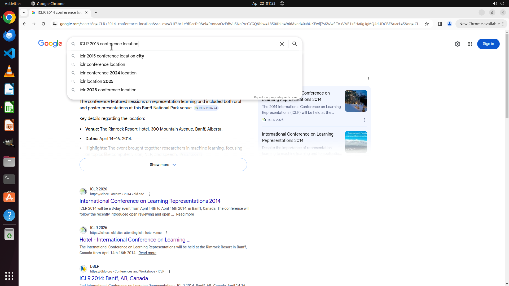Select suggestion iclr 2015 conference location city
The width and height of the screenshot is (509, 286).
[112, 56]
